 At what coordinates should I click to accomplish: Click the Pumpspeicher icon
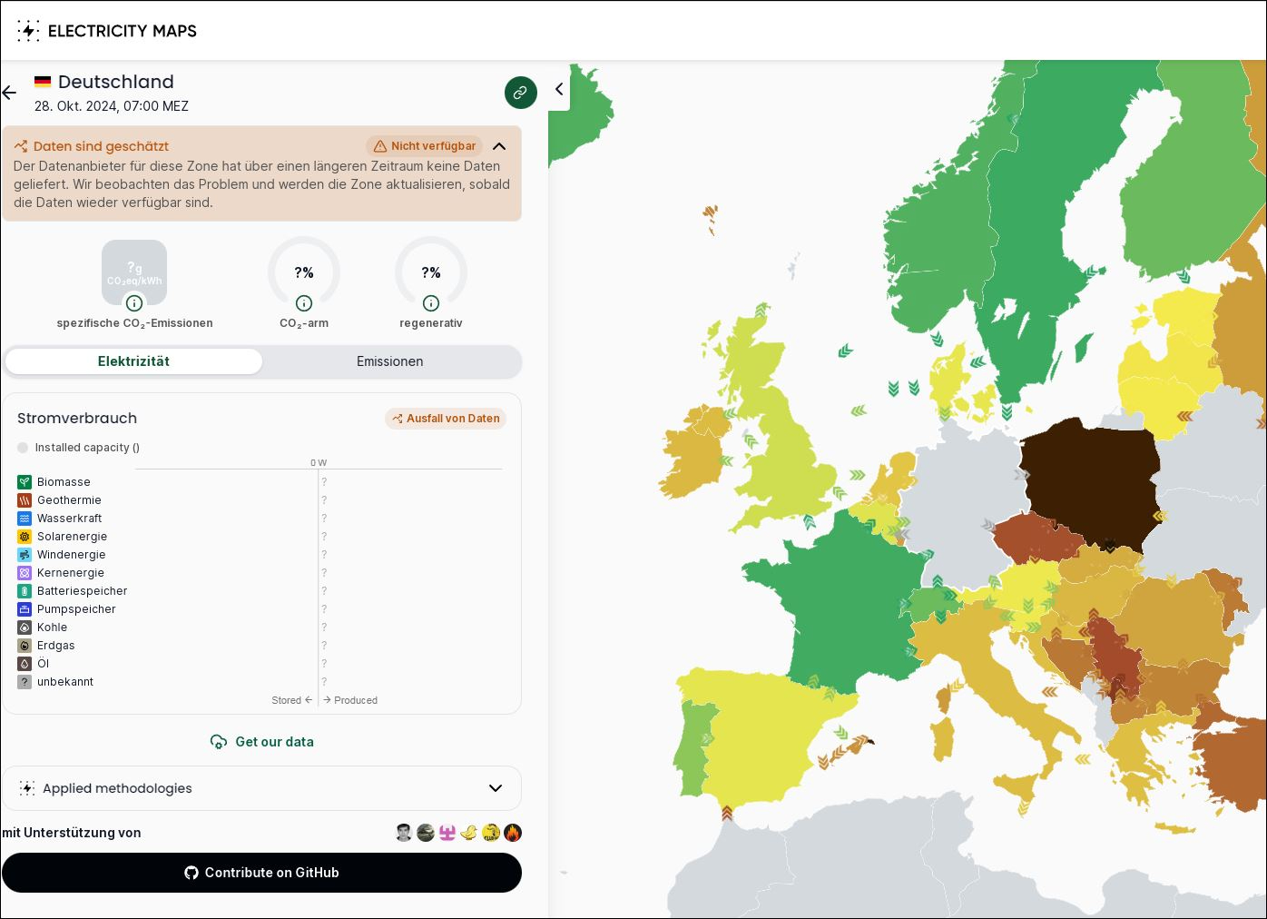point(25,609)
